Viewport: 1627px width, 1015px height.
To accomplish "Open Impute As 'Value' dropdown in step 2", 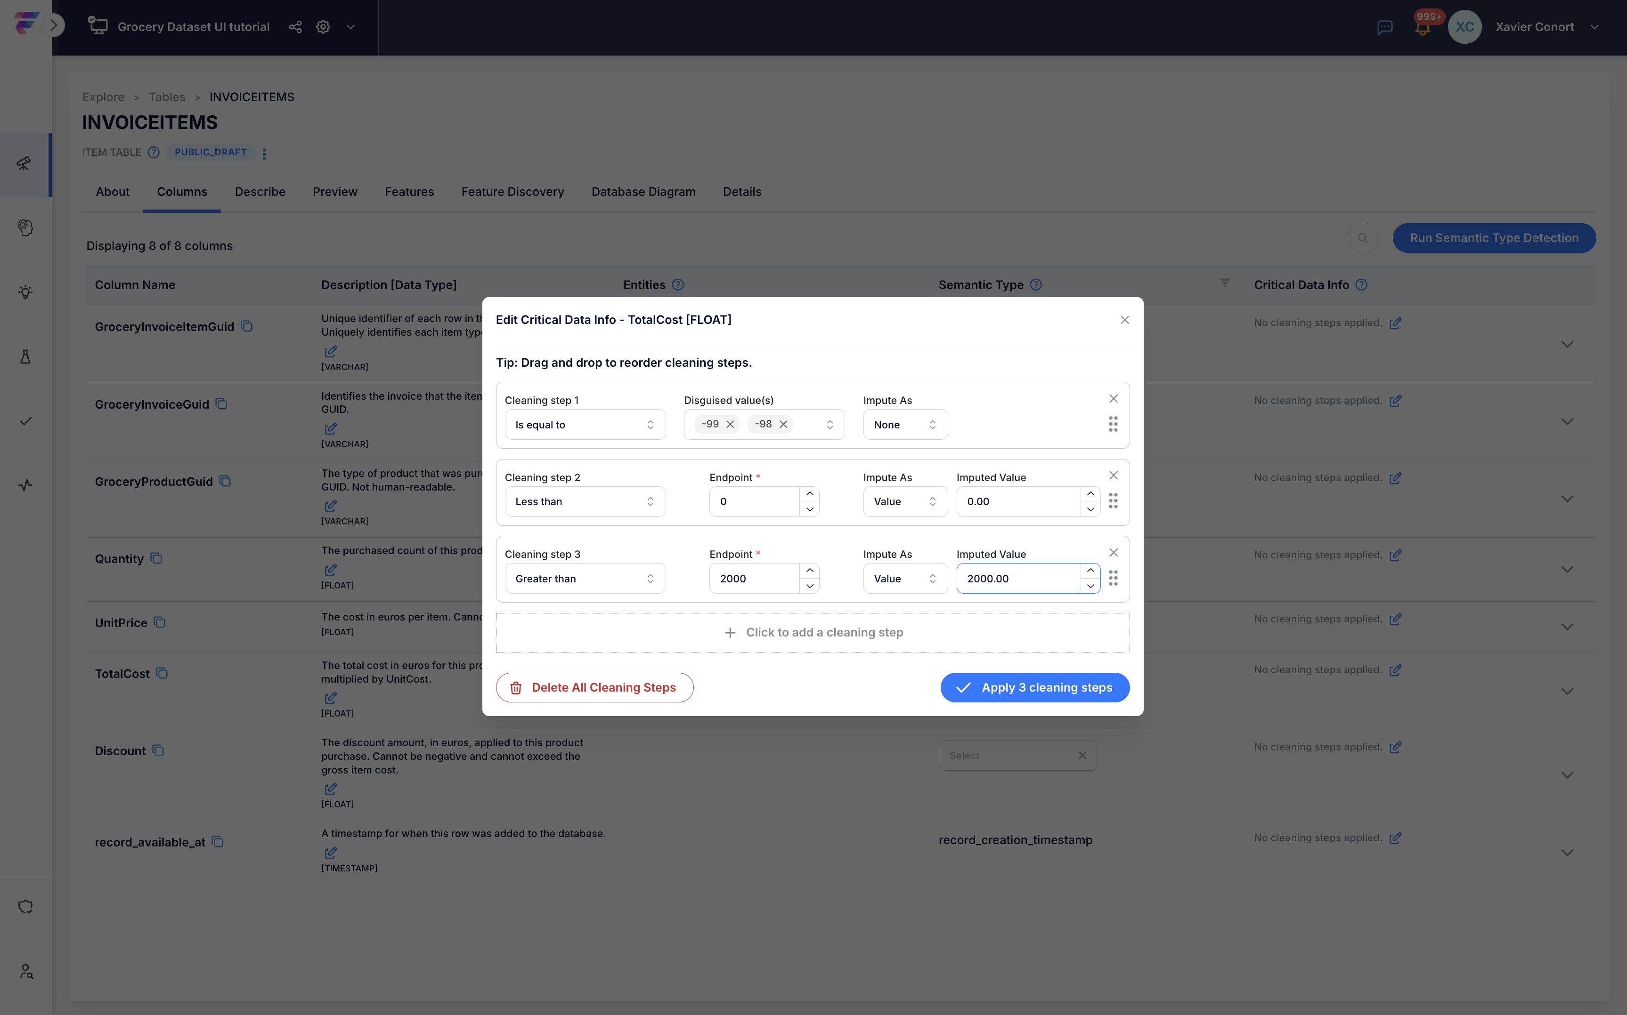I will (x=905, y=501).
